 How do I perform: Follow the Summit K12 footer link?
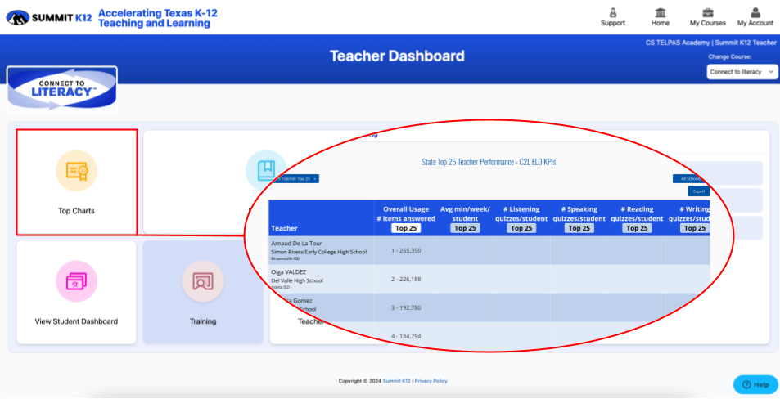(x=396, y=381)
